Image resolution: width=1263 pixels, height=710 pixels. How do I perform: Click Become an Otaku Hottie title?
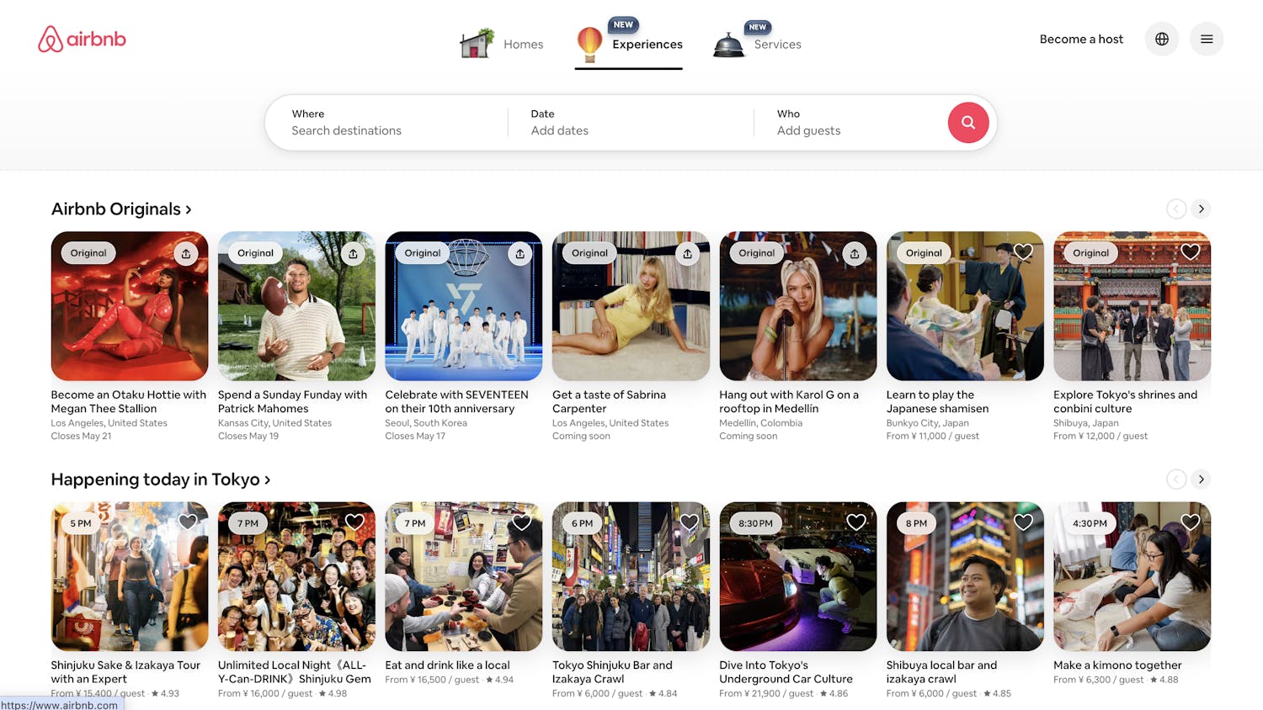tap(128, 401)
